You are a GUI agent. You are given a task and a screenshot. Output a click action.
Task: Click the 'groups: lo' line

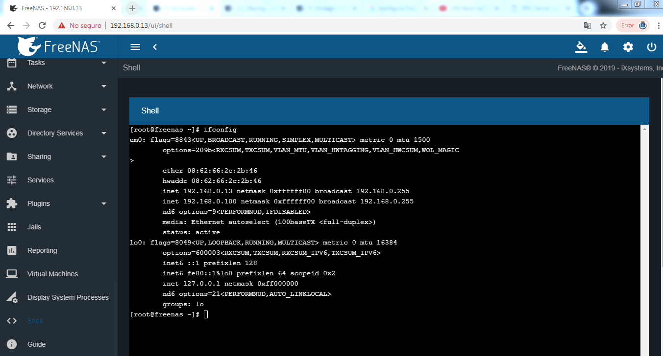click(x=183, y=304)
